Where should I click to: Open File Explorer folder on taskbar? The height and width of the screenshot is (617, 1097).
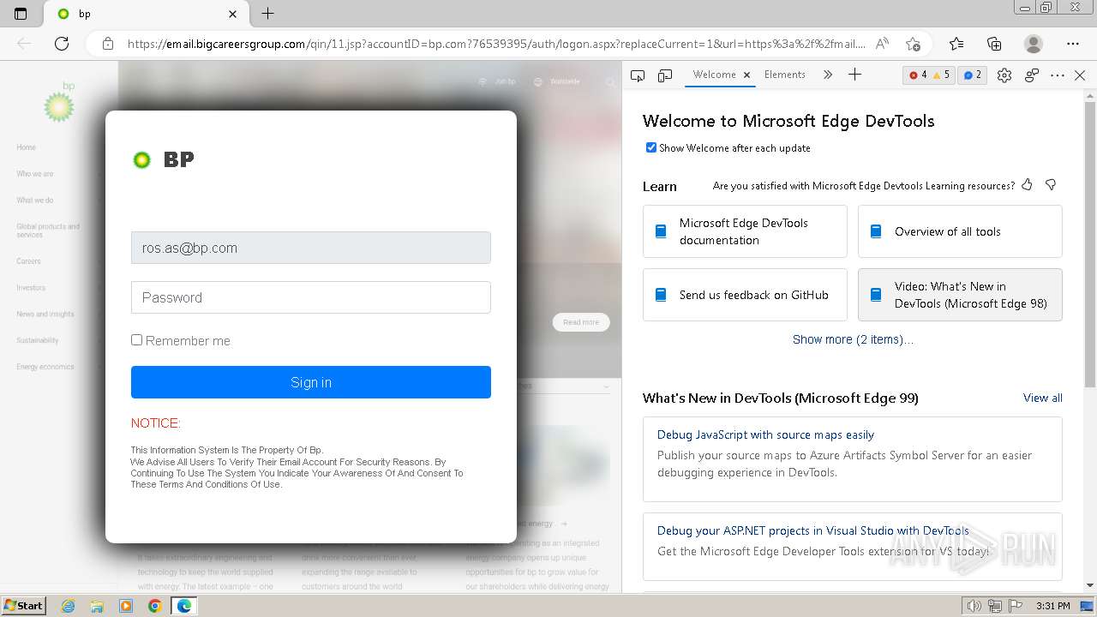96,606
